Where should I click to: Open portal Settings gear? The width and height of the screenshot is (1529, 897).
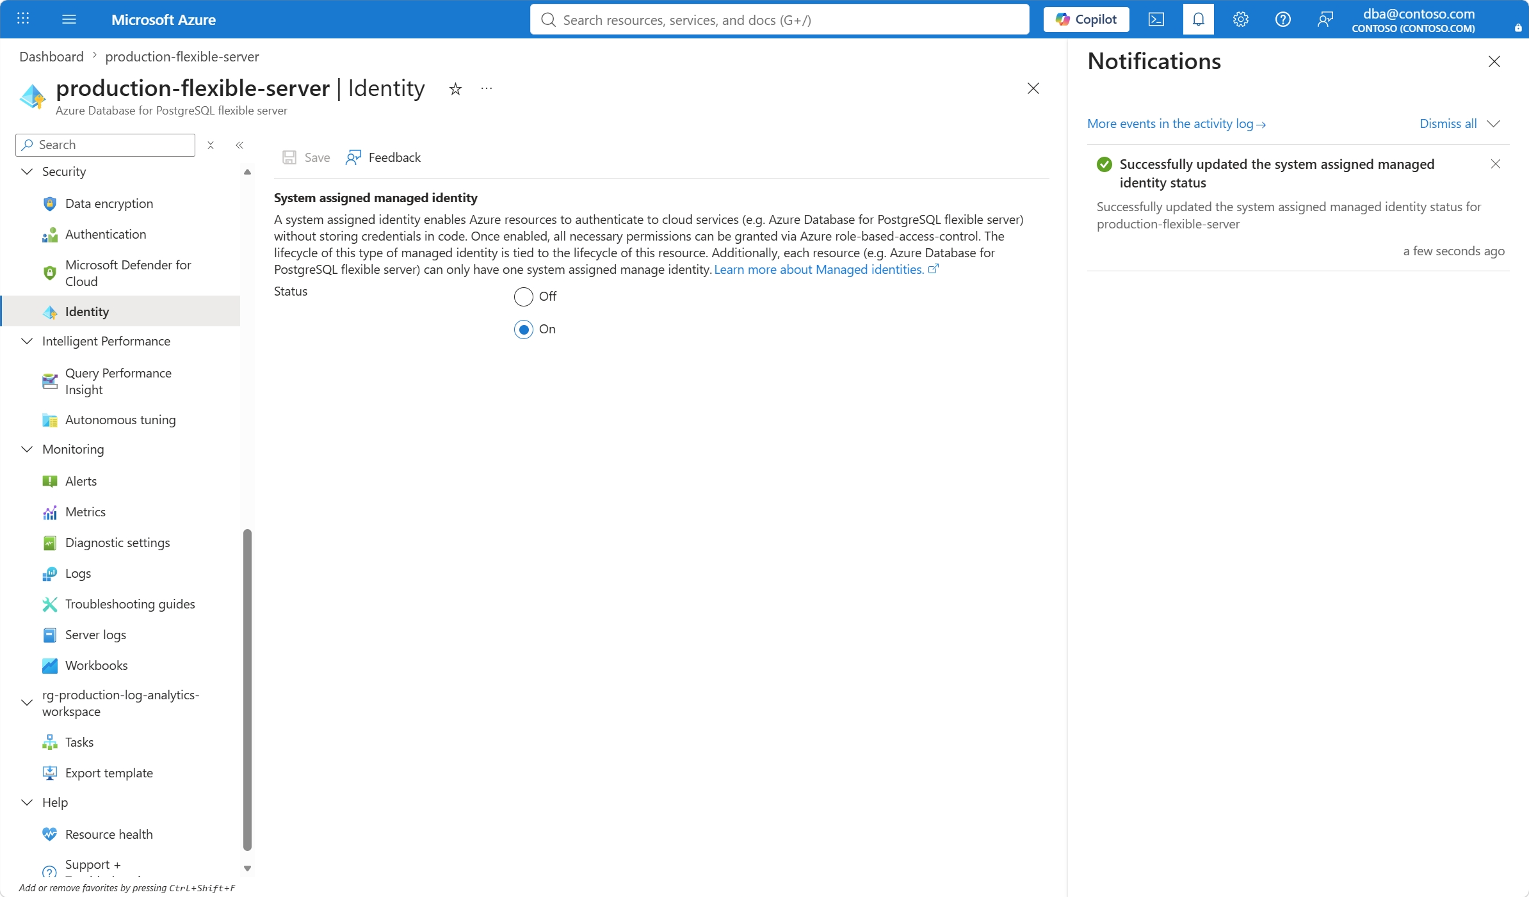coord(1241,19)
